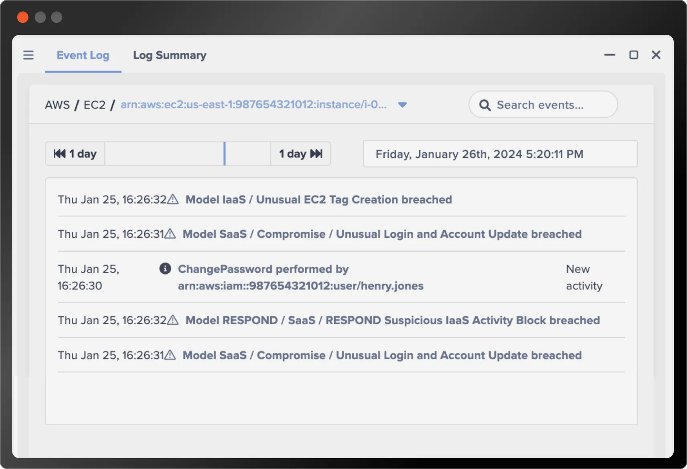Switch to the Event Log tab

tap(83, 55)
